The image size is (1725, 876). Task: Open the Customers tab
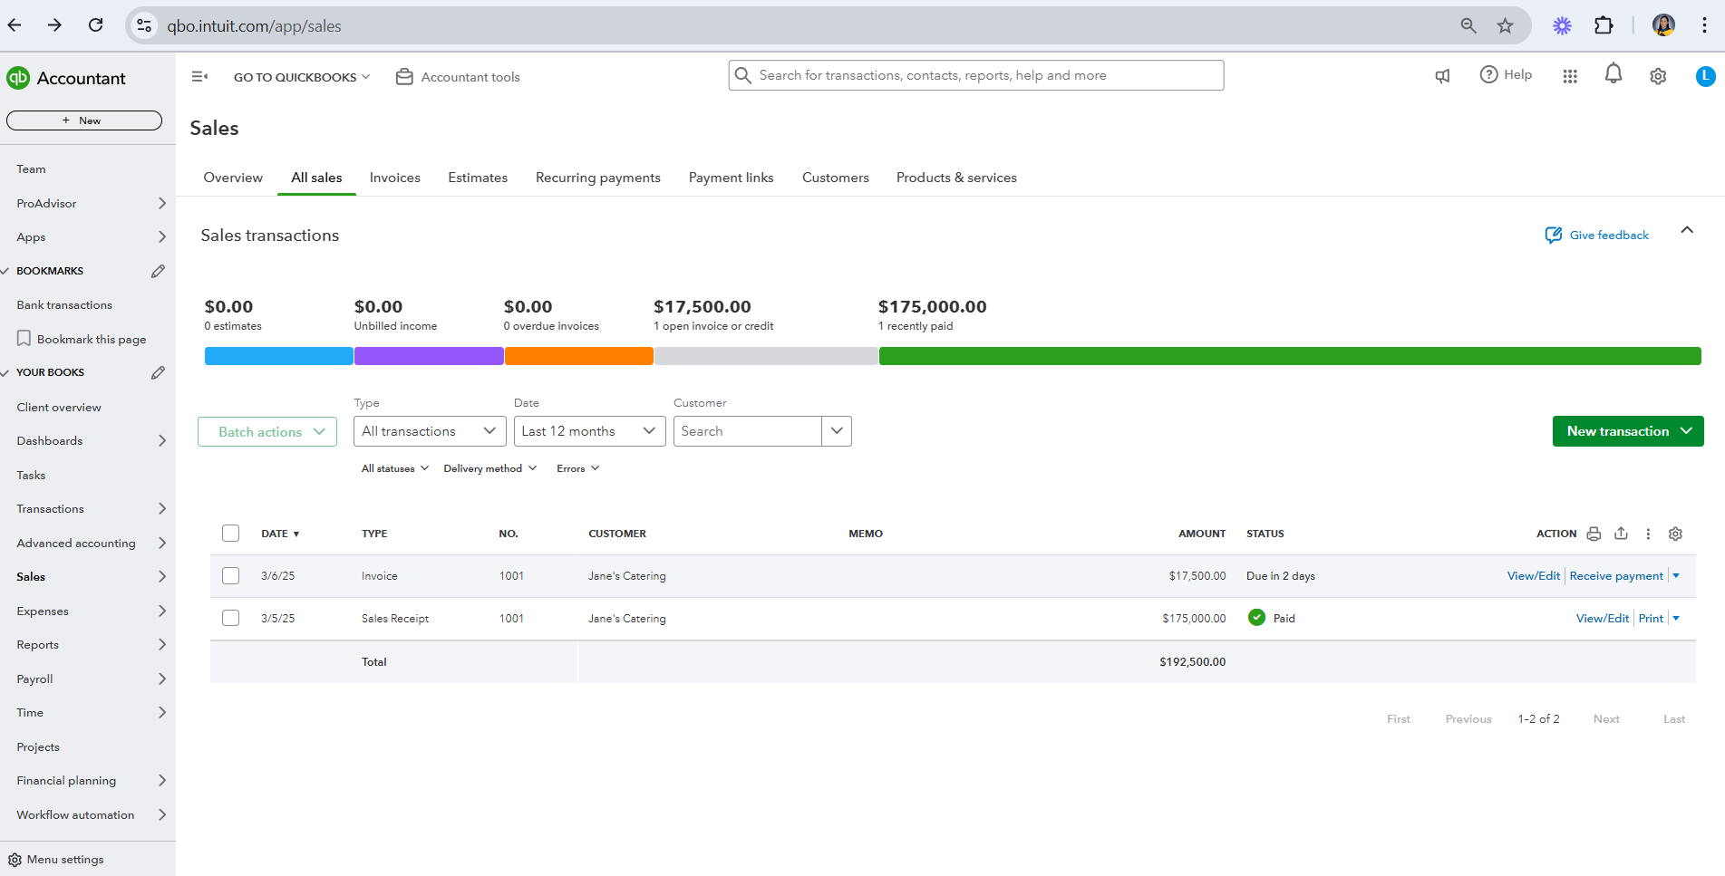pyautogui.click(x=836, y=178)
